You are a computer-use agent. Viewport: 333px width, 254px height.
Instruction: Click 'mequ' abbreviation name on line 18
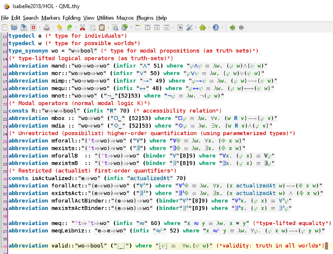58,88
